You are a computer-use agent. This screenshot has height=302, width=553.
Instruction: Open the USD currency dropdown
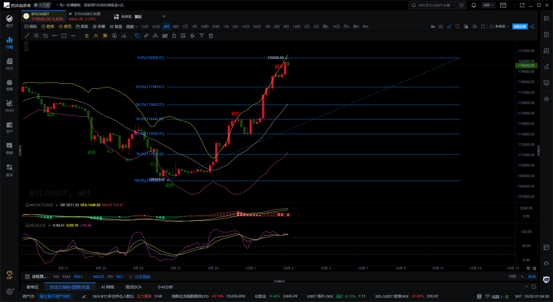click(x=488, y=5)
